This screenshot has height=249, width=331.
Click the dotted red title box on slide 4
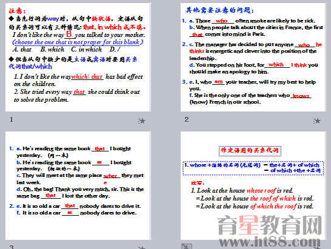click(250, 151)
